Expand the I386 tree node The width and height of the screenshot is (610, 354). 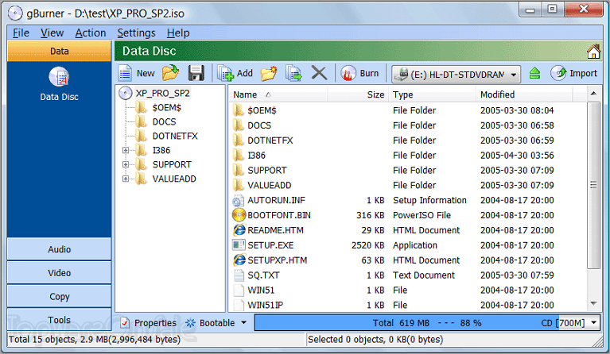click(x=126, y=150)
